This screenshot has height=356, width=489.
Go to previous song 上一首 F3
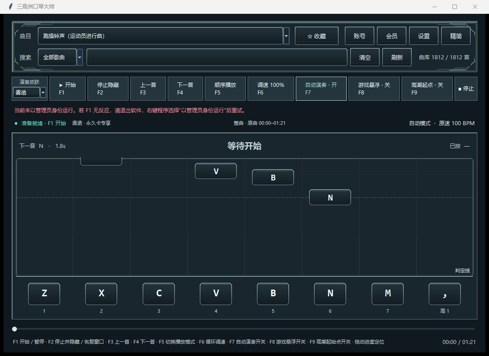[148, 89]
